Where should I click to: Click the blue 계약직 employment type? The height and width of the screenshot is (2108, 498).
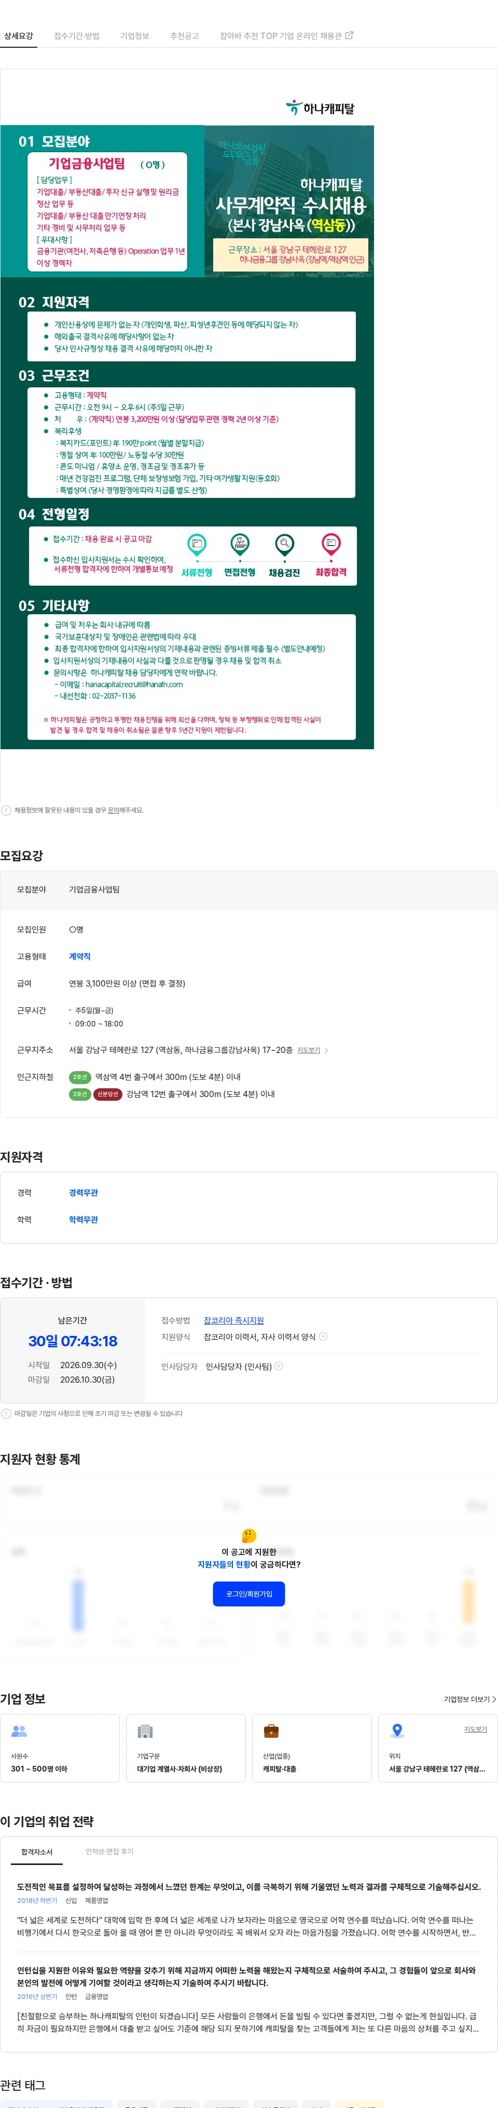79,956
